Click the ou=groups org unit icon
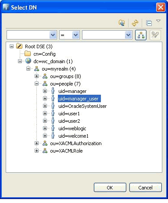The height and width of the screenshot is (203, 168). click(45, 76)
